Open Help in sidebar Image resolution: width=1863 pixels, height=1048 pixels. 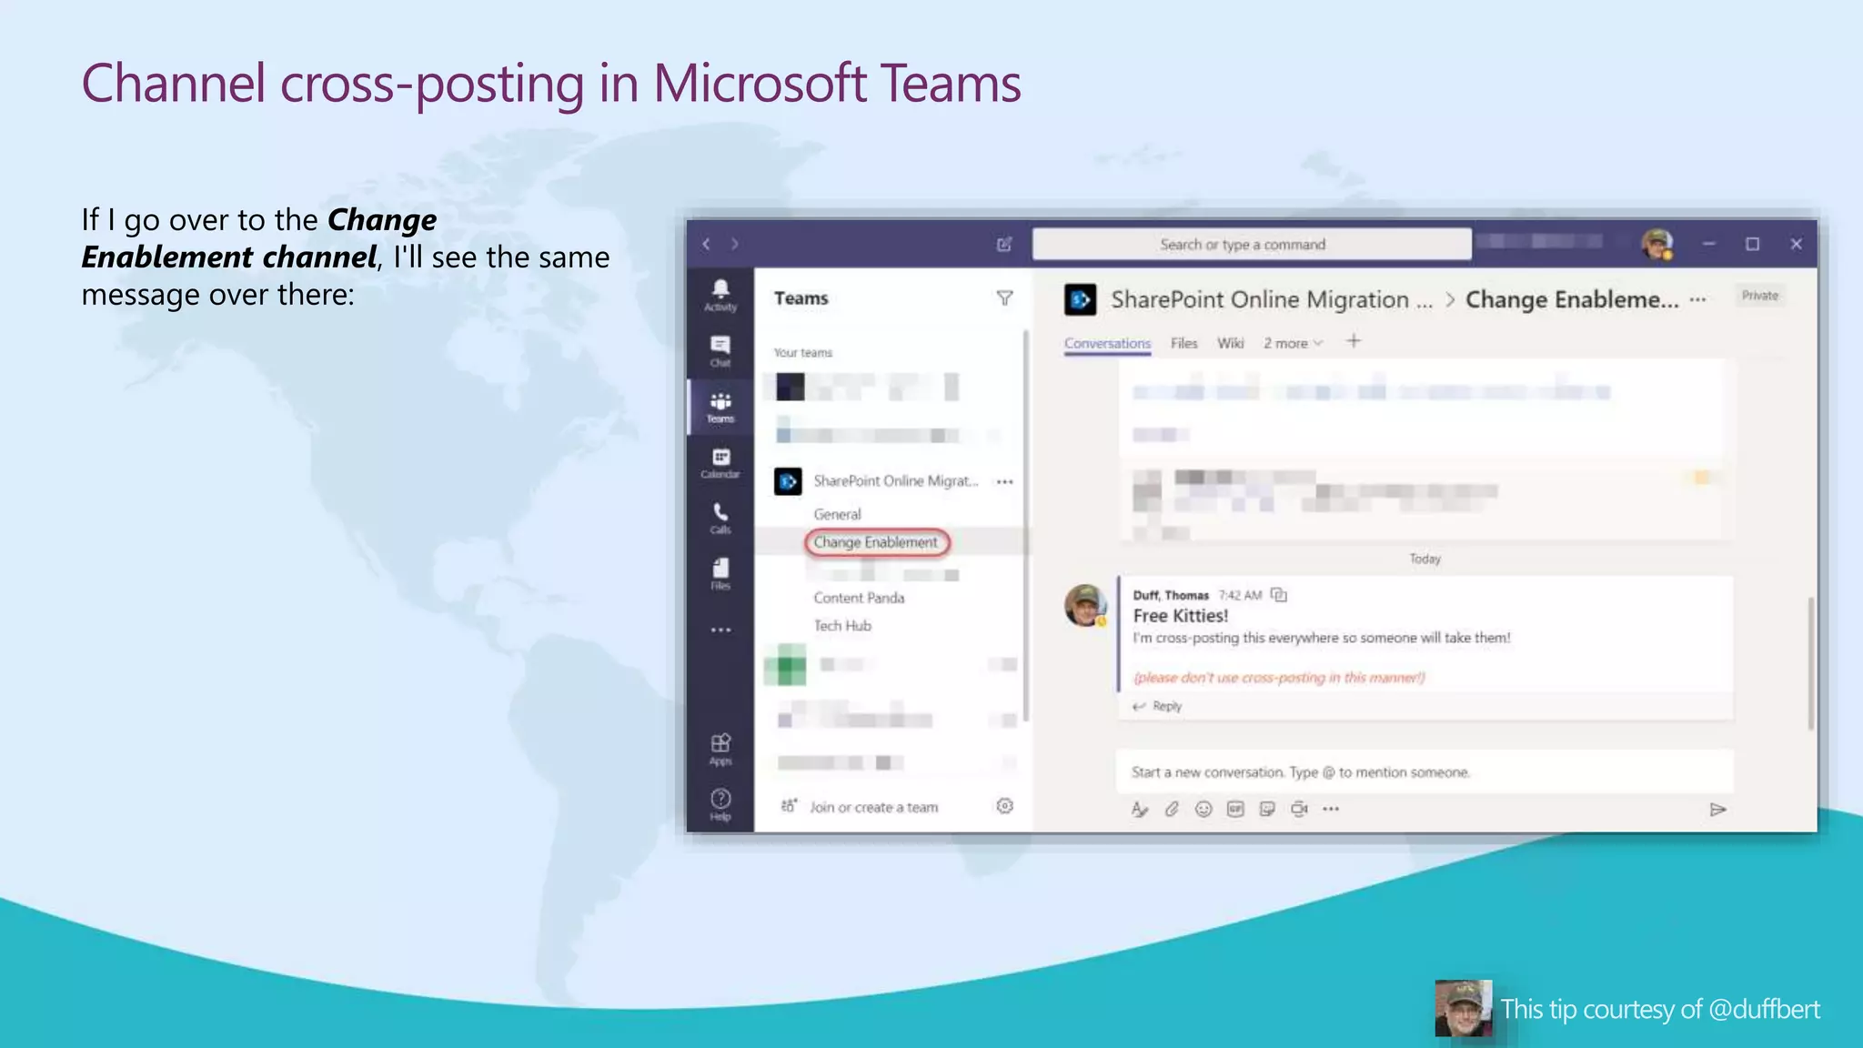pos(720,804)
